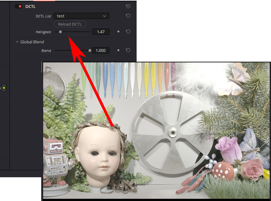Add keyframe for Helligkeit parameter
Viewport: 271px width, 201px height.
tap(119, 32)
